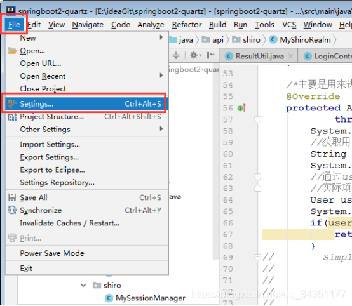Choose Open... from File menu
Viewport: 352px width, 306px height.
click(x=87, y=51)
